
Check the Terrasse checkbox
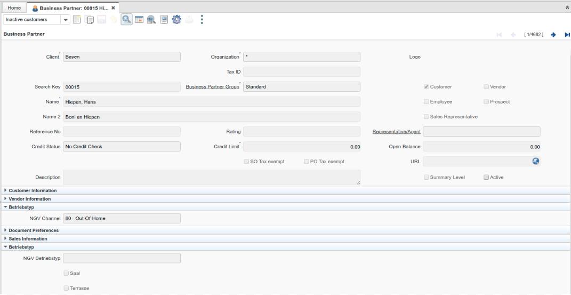coord(66,288)
